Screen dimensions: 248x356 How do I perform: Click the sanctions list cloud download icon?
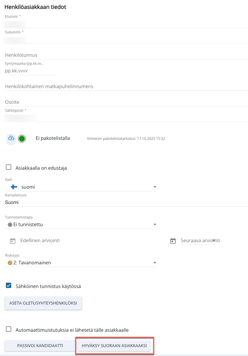(11, 138)
